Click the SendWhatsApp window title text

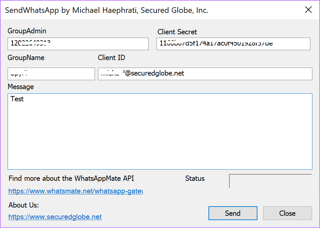107,10
